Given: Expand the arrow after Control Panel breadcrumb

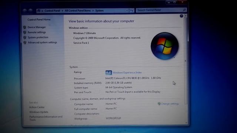Looking at the screenshot, I should pos(63,11).
